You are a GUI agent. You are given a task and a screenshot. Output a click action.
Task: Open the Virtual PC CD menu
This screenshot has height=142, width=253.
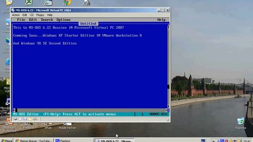(32, 15)
